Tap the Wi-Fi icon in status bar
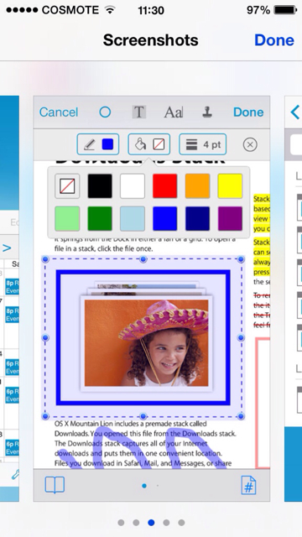Image resolution: width=302 pixels, height=537 pixels. (110, 10)
